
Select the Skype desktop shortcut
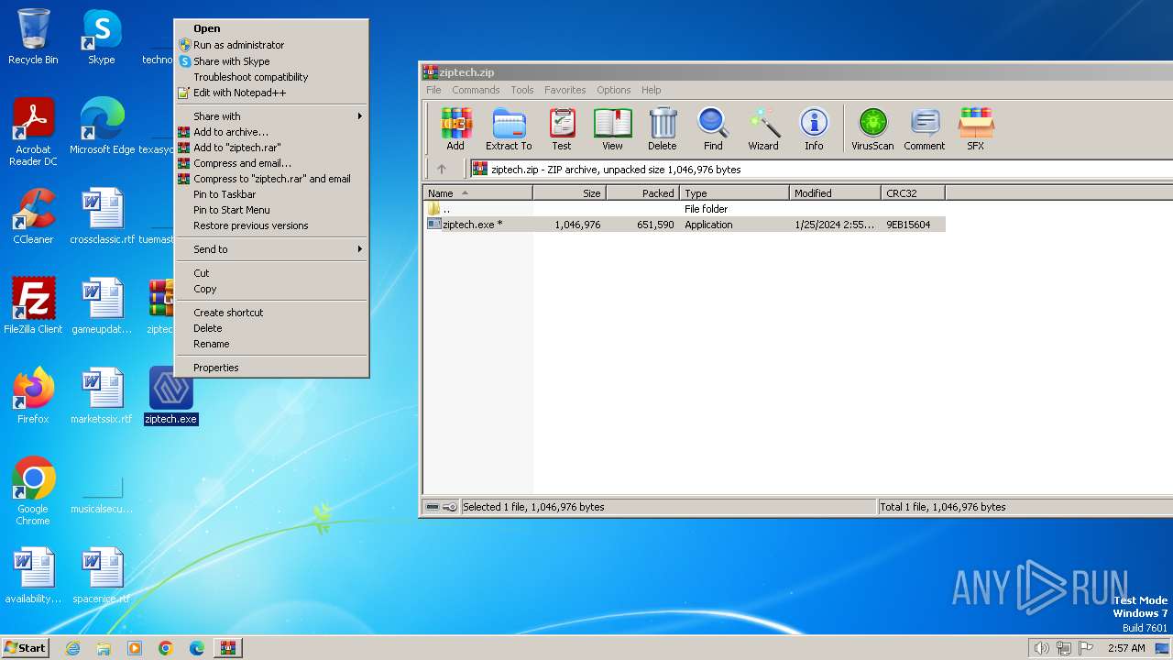(102, 37)
